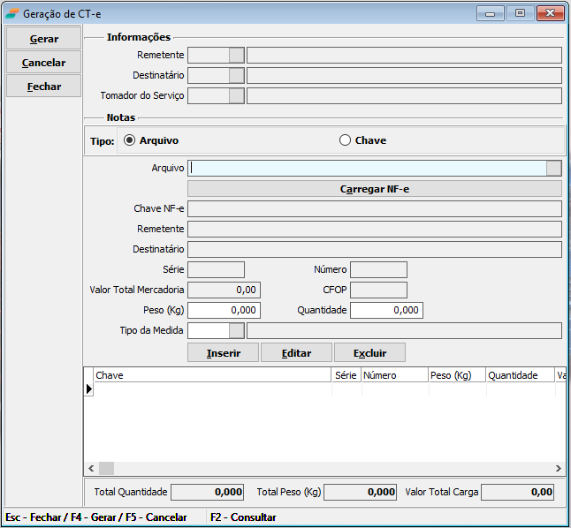Click right arrow of grid horizontal scrollbar
Screen dimensions: 571x528
point(558,468)
